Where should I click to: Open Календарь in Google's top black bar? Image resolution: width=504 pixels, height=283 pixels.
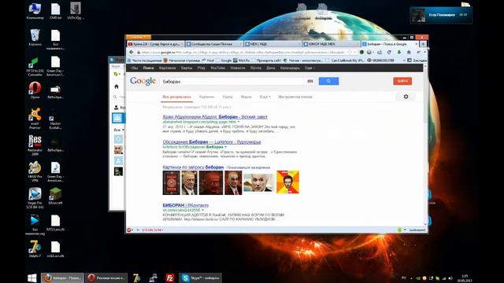tap(290, 68)
